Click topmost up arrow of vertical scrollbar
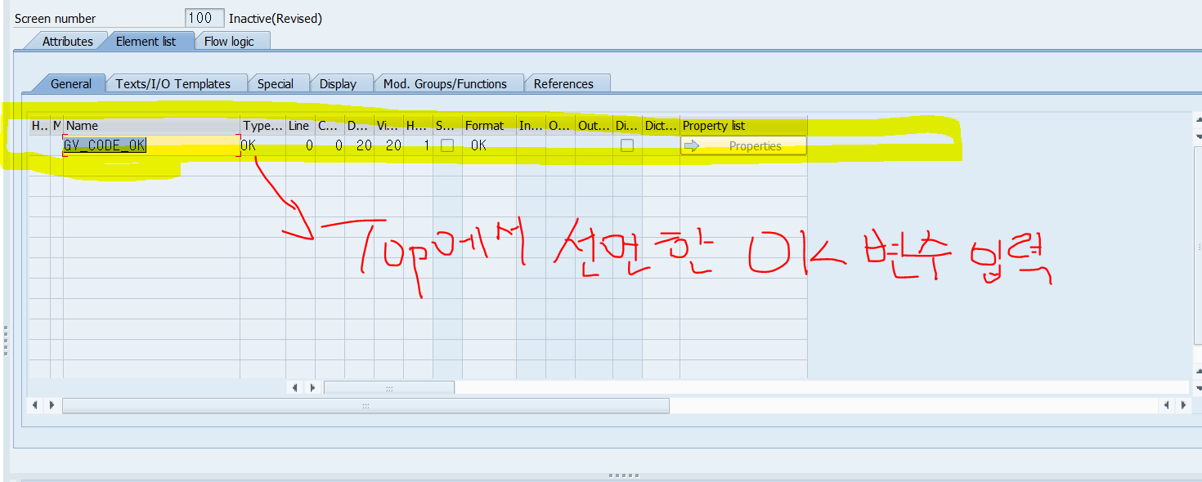The width and height of the screenshot is (1202, 482). (x=1198, y=119)
